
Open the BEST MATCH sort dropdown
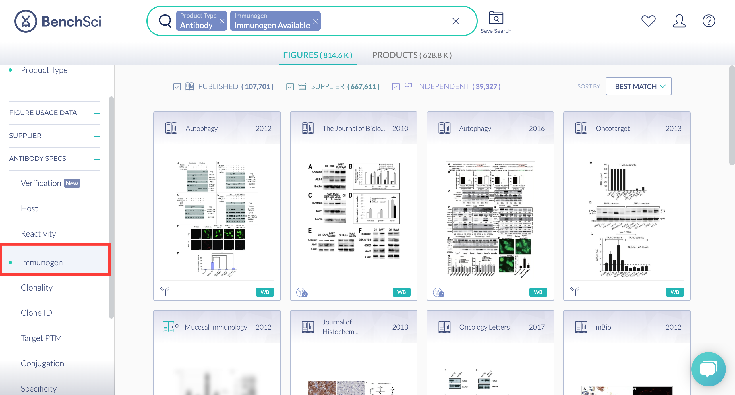coord(639,86)
